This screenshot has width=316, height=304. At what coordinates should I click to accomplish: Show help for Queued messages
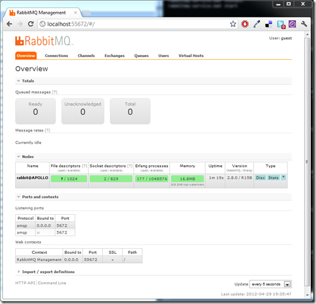point(55,92)
